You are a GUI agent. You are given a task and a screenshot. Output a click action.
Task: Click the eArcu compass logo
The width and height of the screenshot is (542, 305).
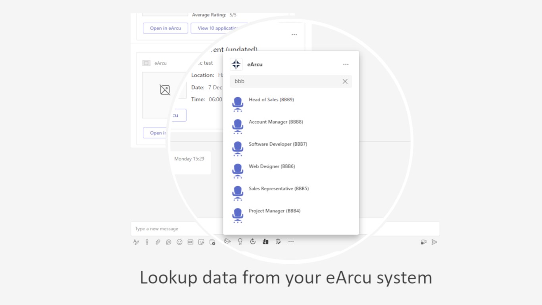tap(236, 64)
